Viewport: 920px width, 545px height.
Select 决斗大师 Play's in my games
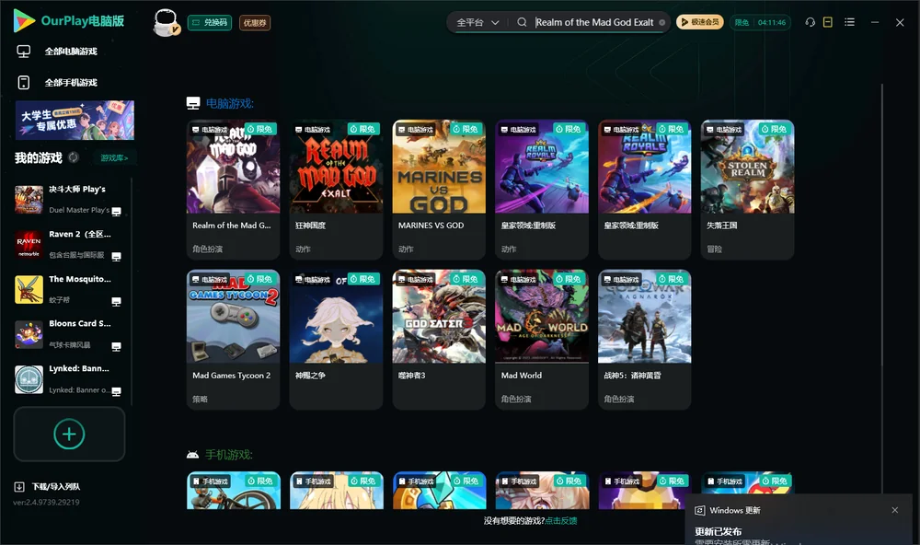point(69,200)
